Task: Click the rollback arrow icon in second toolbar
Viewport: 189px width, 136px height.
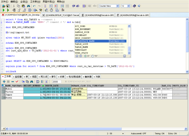Action: coord(63,10)
